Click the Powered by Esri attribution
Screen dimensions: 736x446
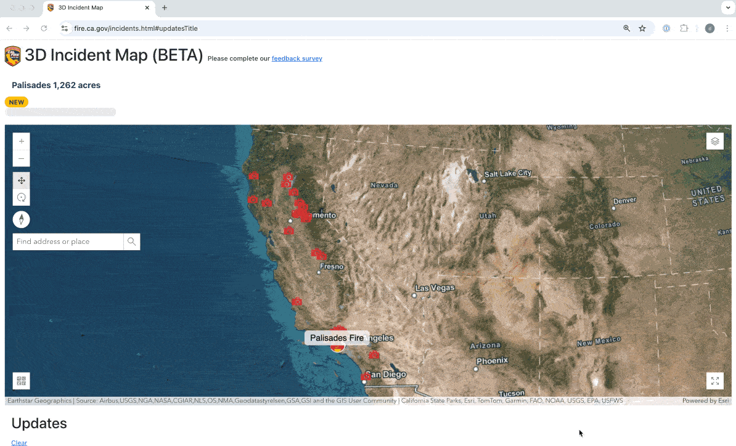(x=706, y=400)
